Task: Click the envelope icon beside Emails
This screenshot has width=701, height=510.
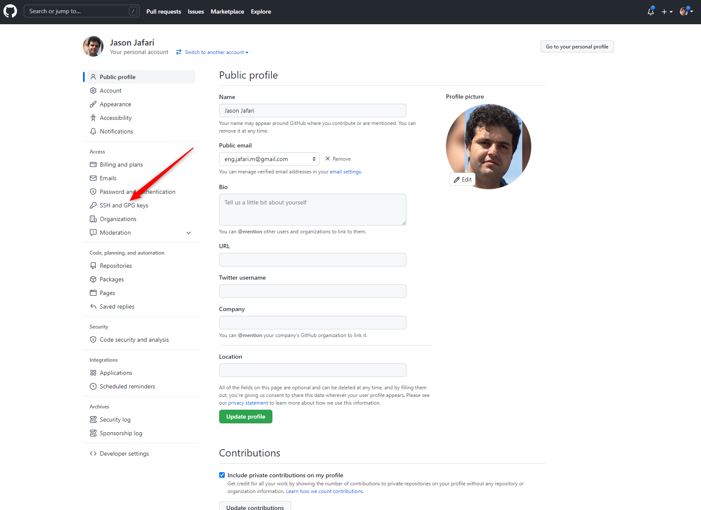Action: (x=93, y=178)
